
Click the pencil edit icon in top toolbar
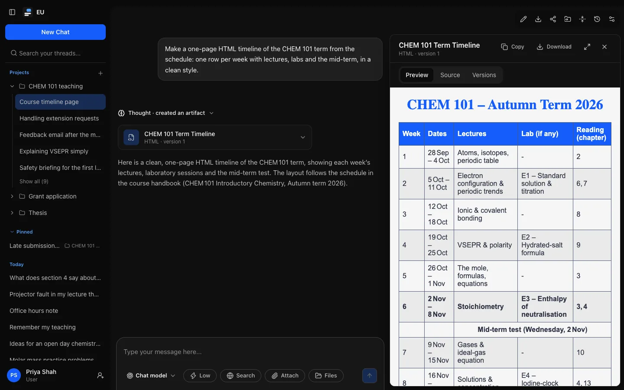523,19
